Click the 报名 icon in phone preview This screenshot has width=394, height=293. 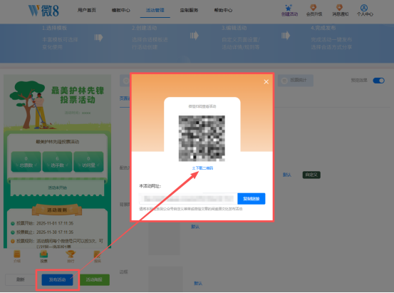[97, 256]
